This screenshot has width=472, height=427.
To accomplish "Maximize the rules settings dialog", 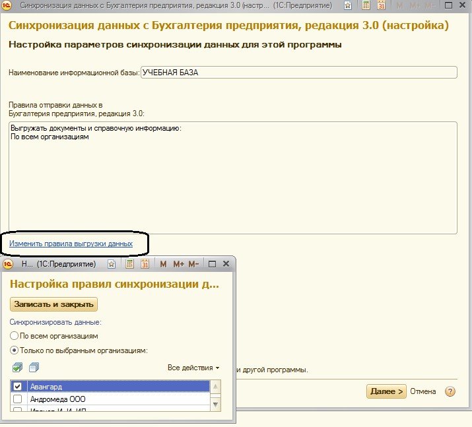I will [x=212, y=264].
